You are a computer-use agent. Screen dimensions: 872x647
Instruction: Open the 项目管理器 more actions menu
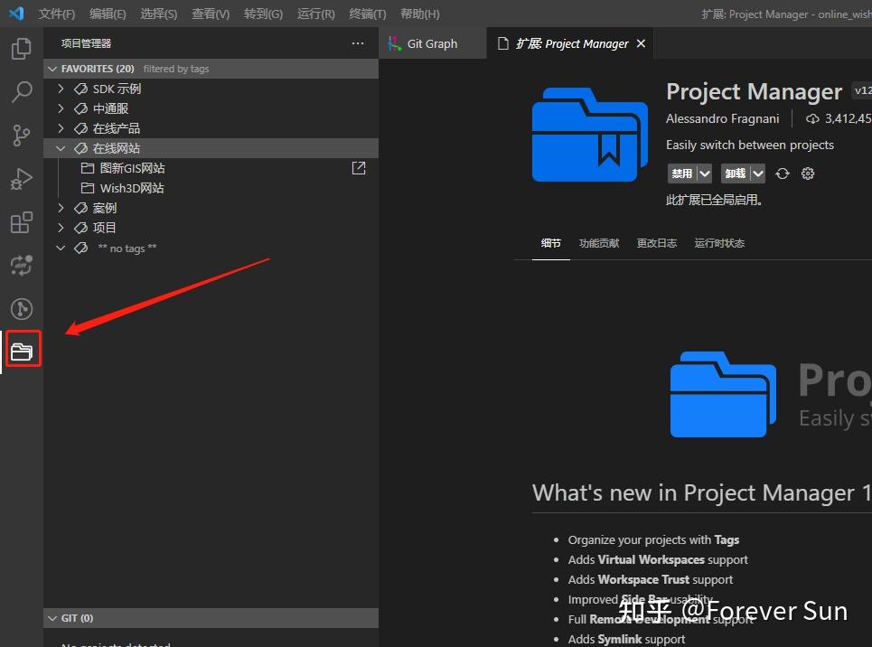point(358,43)
